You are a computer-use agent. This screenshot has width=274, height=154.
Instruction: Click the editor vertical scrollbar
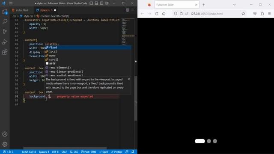(136, 99)
